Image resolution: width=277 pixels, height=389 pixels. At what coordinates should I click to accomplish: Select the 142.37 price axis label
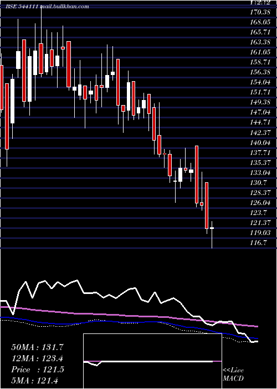260,132
